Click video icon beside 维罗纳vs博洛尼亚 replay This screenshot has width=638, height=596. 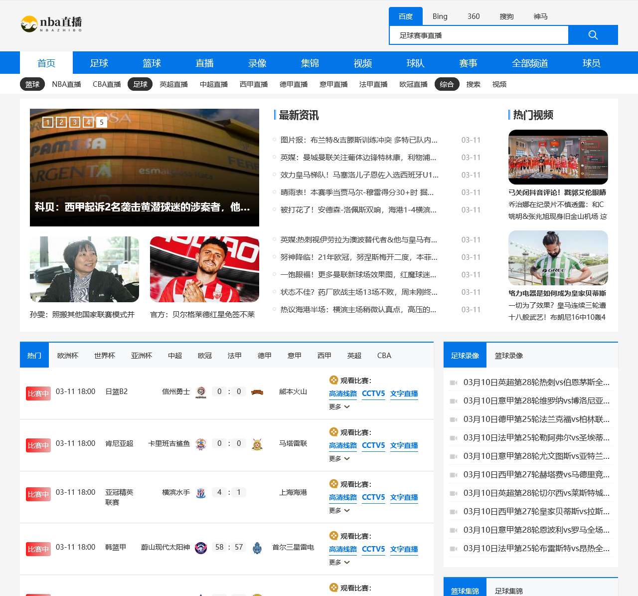point(454,401)
